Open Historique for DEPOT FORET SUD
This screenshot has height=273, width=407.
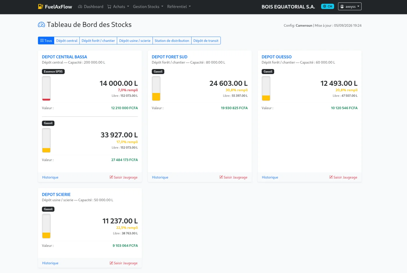[x=160, y=177]
